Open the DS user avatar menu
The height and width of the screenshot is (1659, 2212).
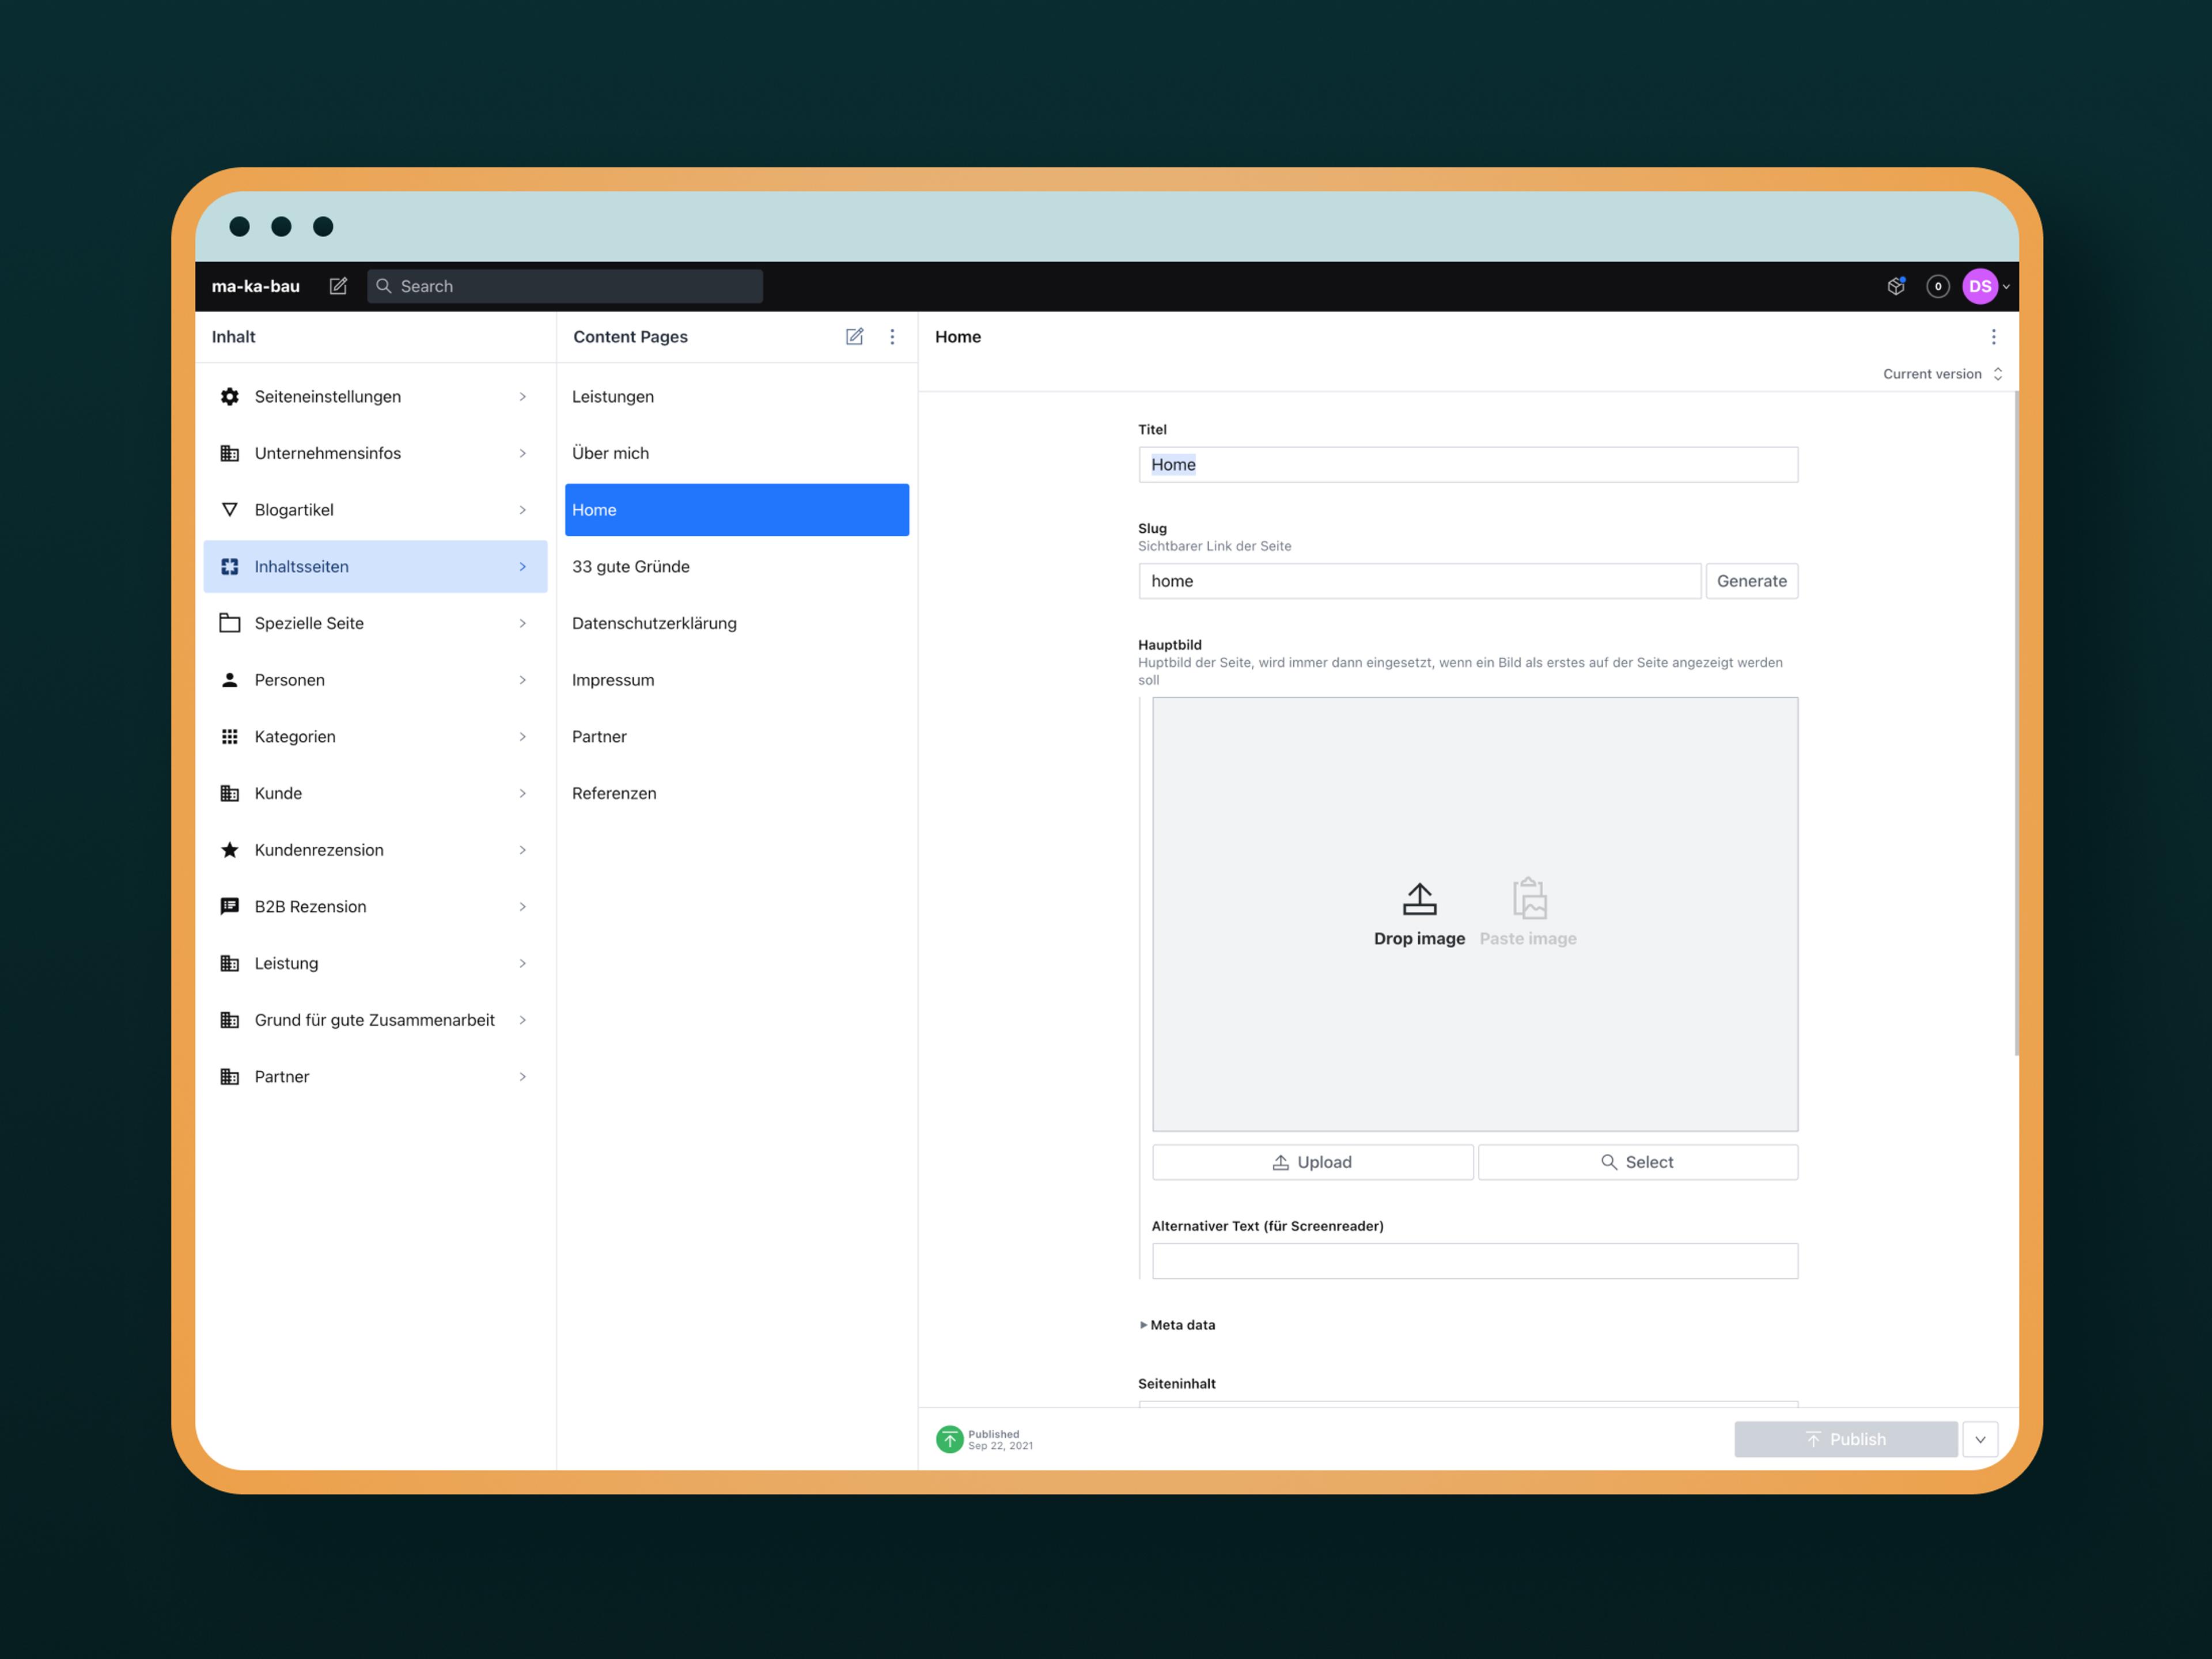click(x=1981, y=286)
